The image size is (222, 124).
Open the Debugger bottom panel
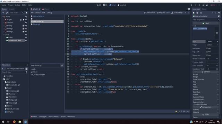pyautogui.click(x=43, y=116)
